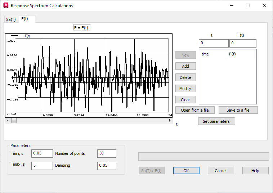The image size is (273, 193).
Task: Click the Damping value field
Action: point(107,166)
